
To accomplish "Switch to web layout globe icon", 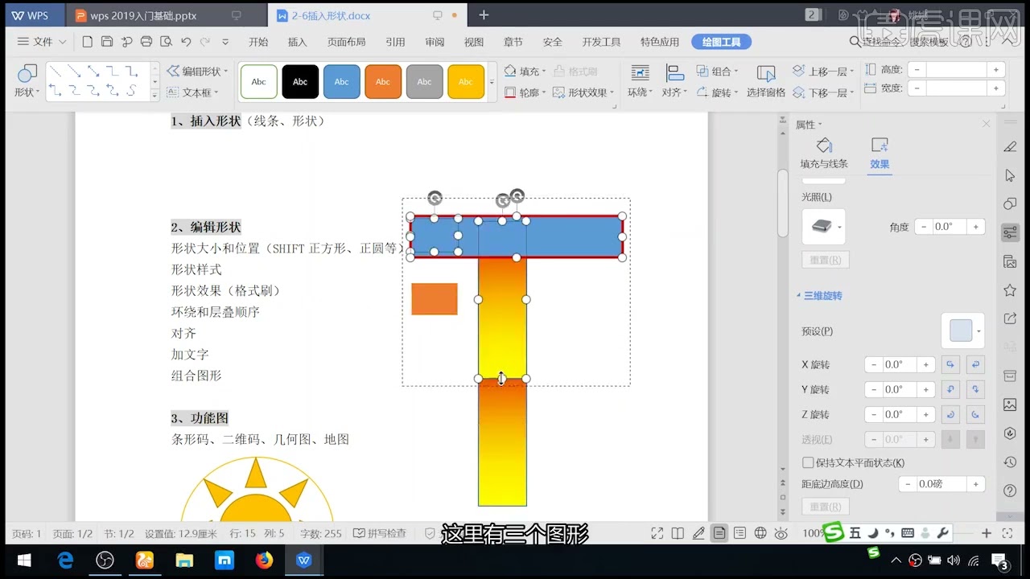I will click(x=760, y=533).
